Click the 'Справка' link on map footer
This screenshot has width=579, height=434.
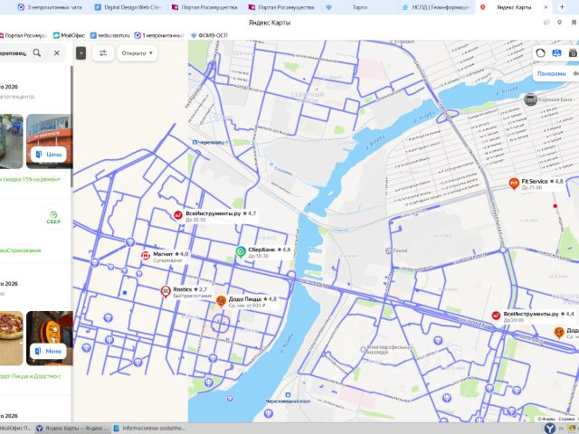(566, 419)
